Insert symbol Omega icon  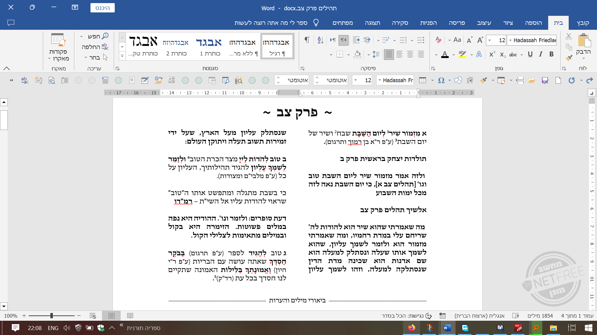441,80
